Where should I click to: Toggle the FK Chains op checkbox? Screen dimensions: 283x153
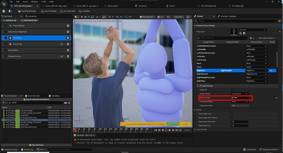pyautogui.click(x=6, y=38)
